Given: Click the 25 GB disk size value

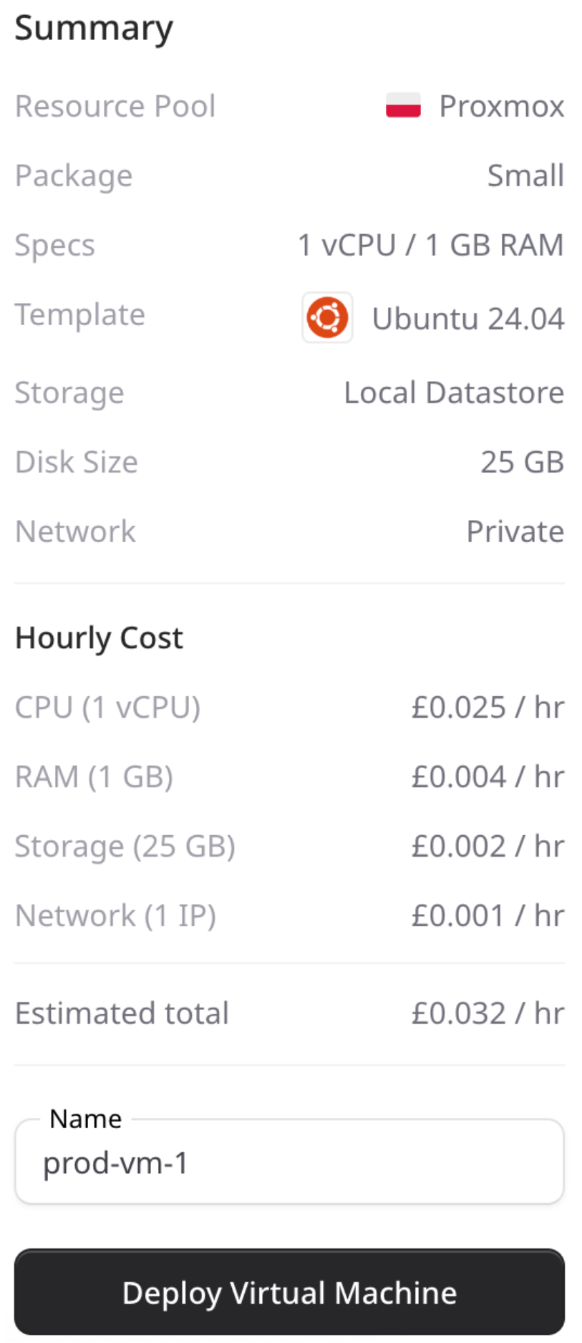Looking at the screenshot, I should coord(522,462).
